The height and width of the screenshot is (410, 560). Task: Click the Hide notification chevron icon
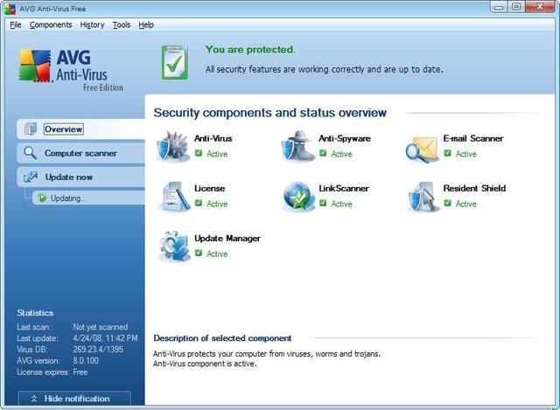point(34,399)
